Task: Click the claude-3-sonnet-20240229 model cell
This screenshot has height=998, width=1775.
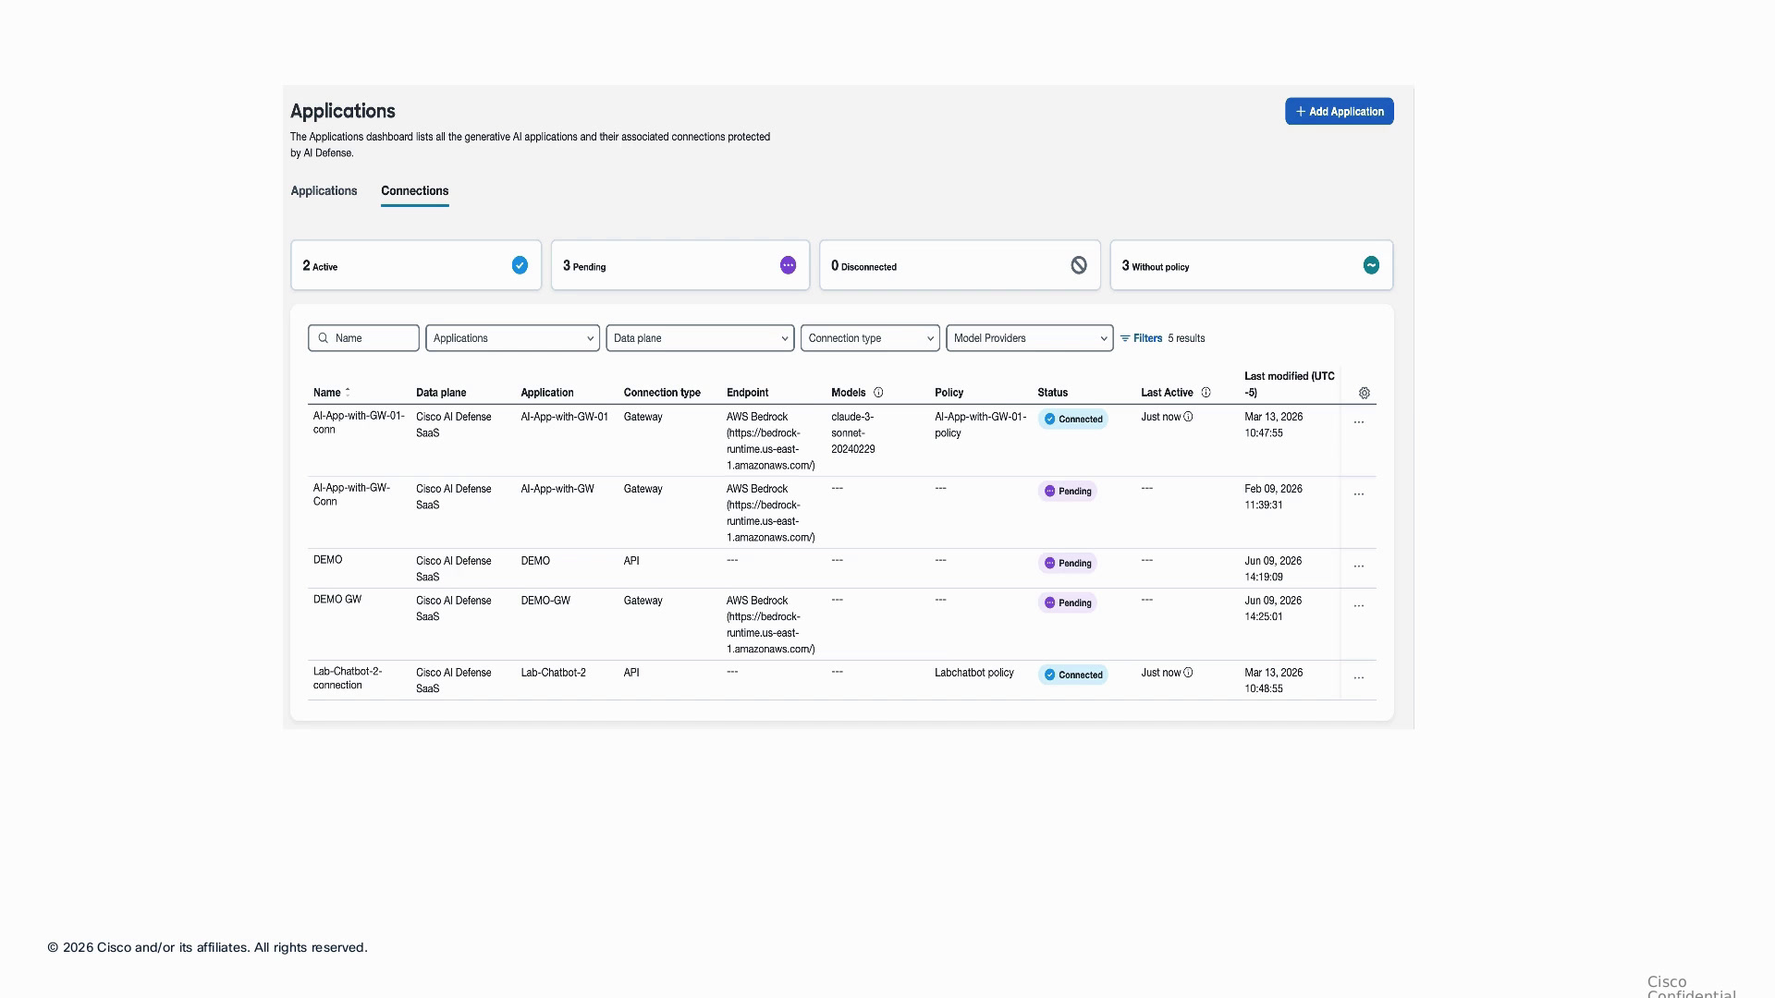Action: tap(852, 433)
